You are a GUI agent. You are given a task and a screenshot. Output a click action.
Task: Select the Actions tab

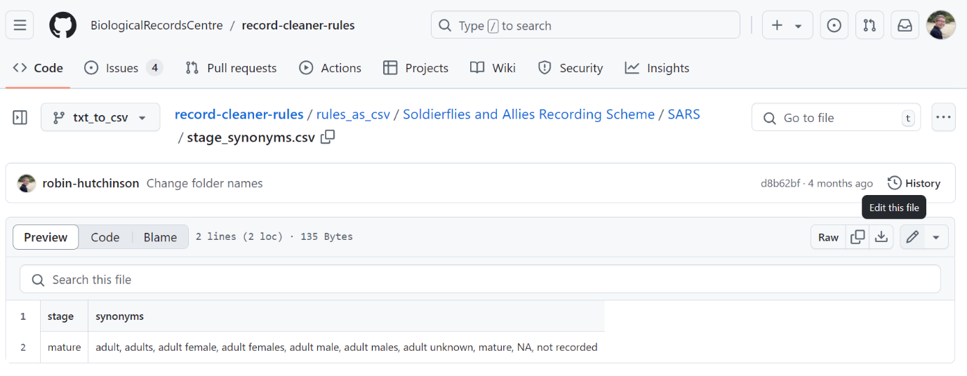(x=330, y=68)
